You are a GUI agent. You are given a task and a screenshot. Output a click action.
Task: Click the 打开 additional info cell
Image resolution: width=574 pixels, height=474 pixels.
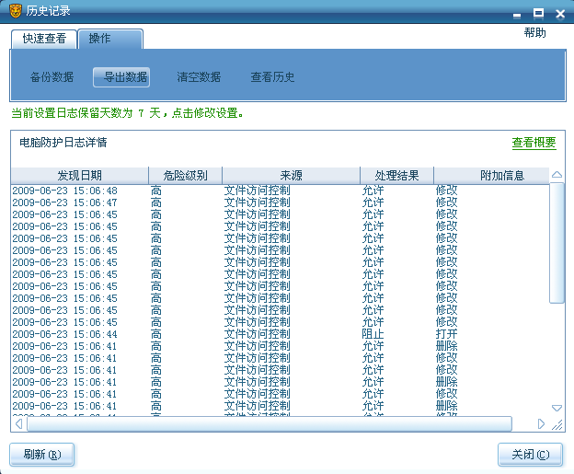click(x=447, y=334)
